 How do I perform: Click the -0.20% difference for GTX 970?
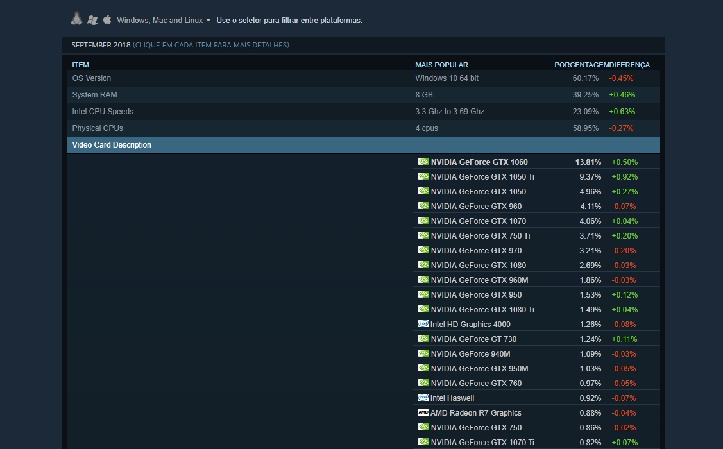coord(624,251)
